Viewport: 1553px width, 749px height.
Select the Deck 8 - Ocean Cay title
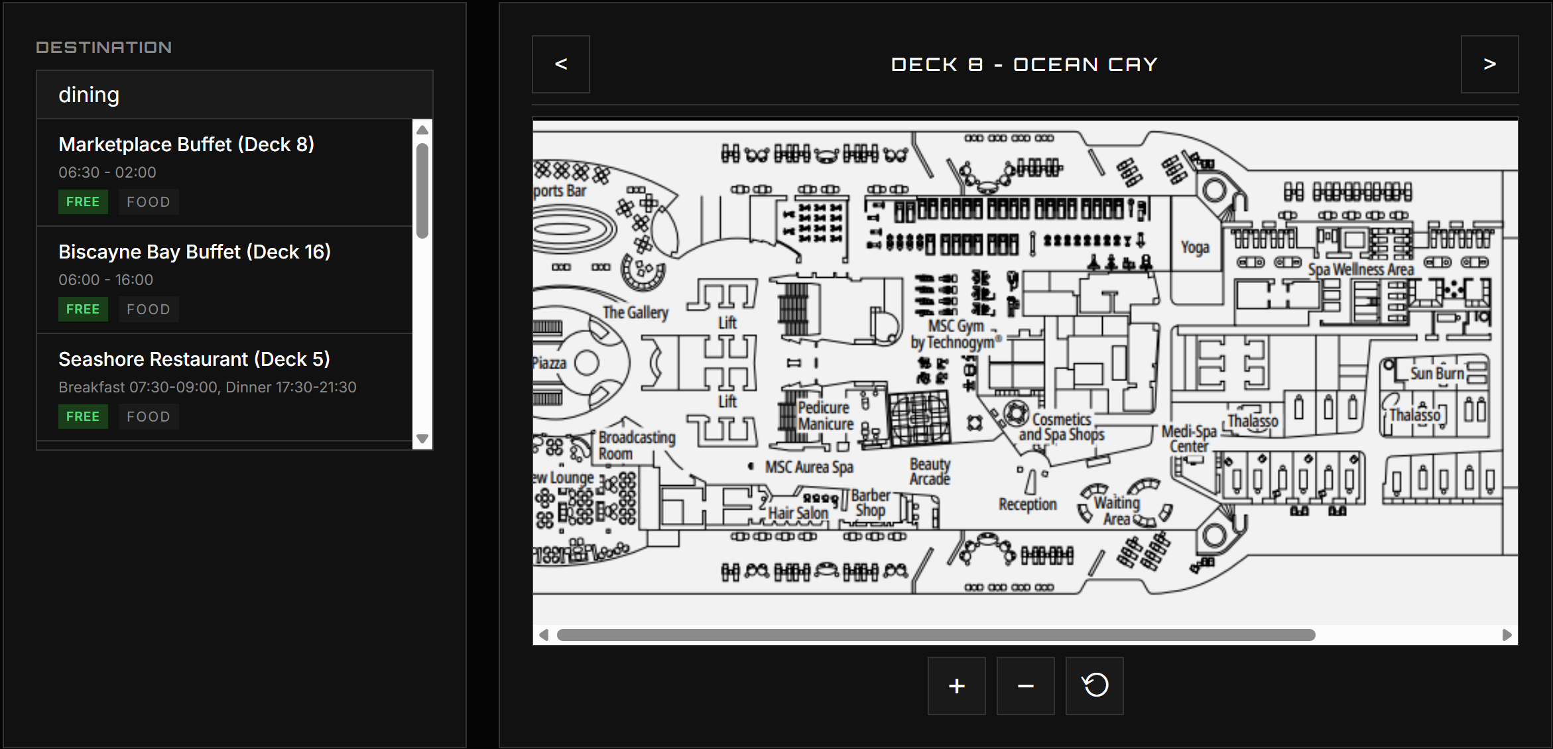[1024, 64]
